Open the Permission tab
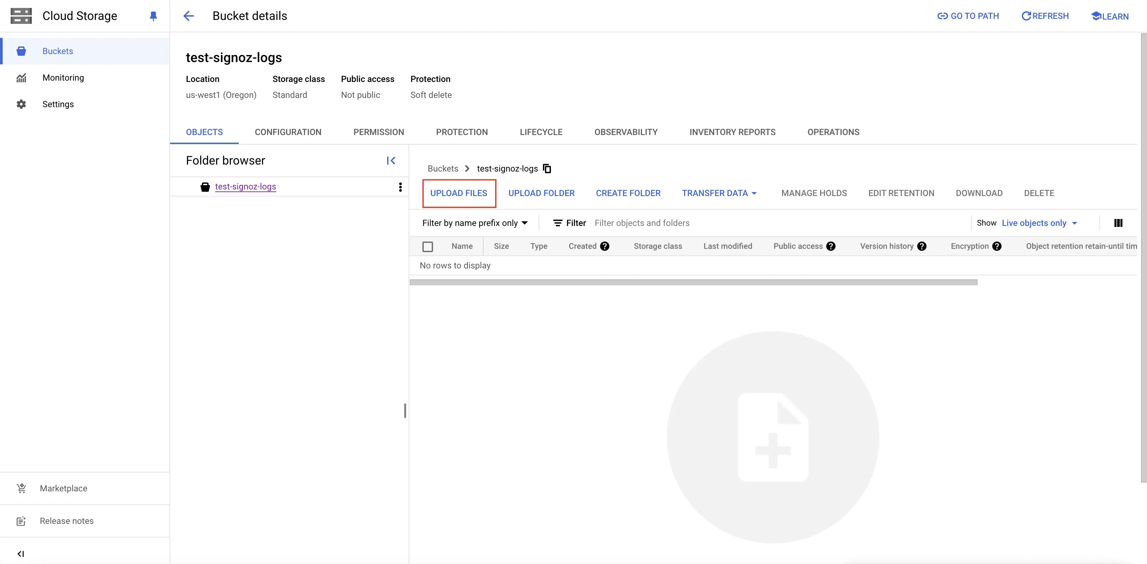Image resolution: width=1147 pixels, height=564 pixels. (x=379, y=132)
